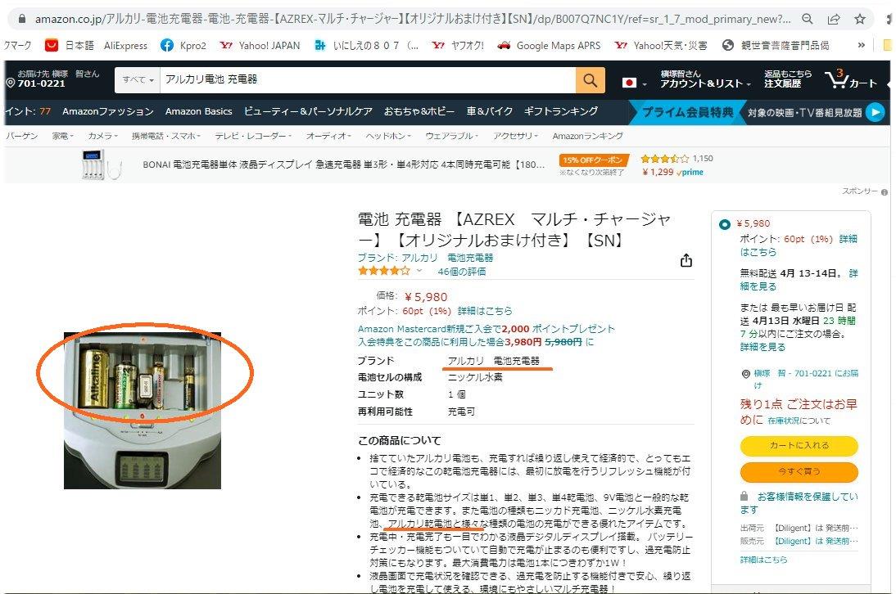This screenshot has width=896, height=594.
Task: Click 在庫状況について link
Action: point(799,421)
